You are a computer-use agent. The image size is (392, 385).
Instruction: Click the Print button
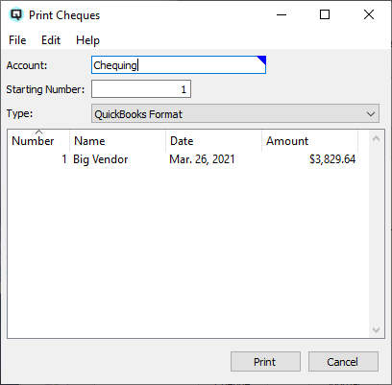point(265,362)
